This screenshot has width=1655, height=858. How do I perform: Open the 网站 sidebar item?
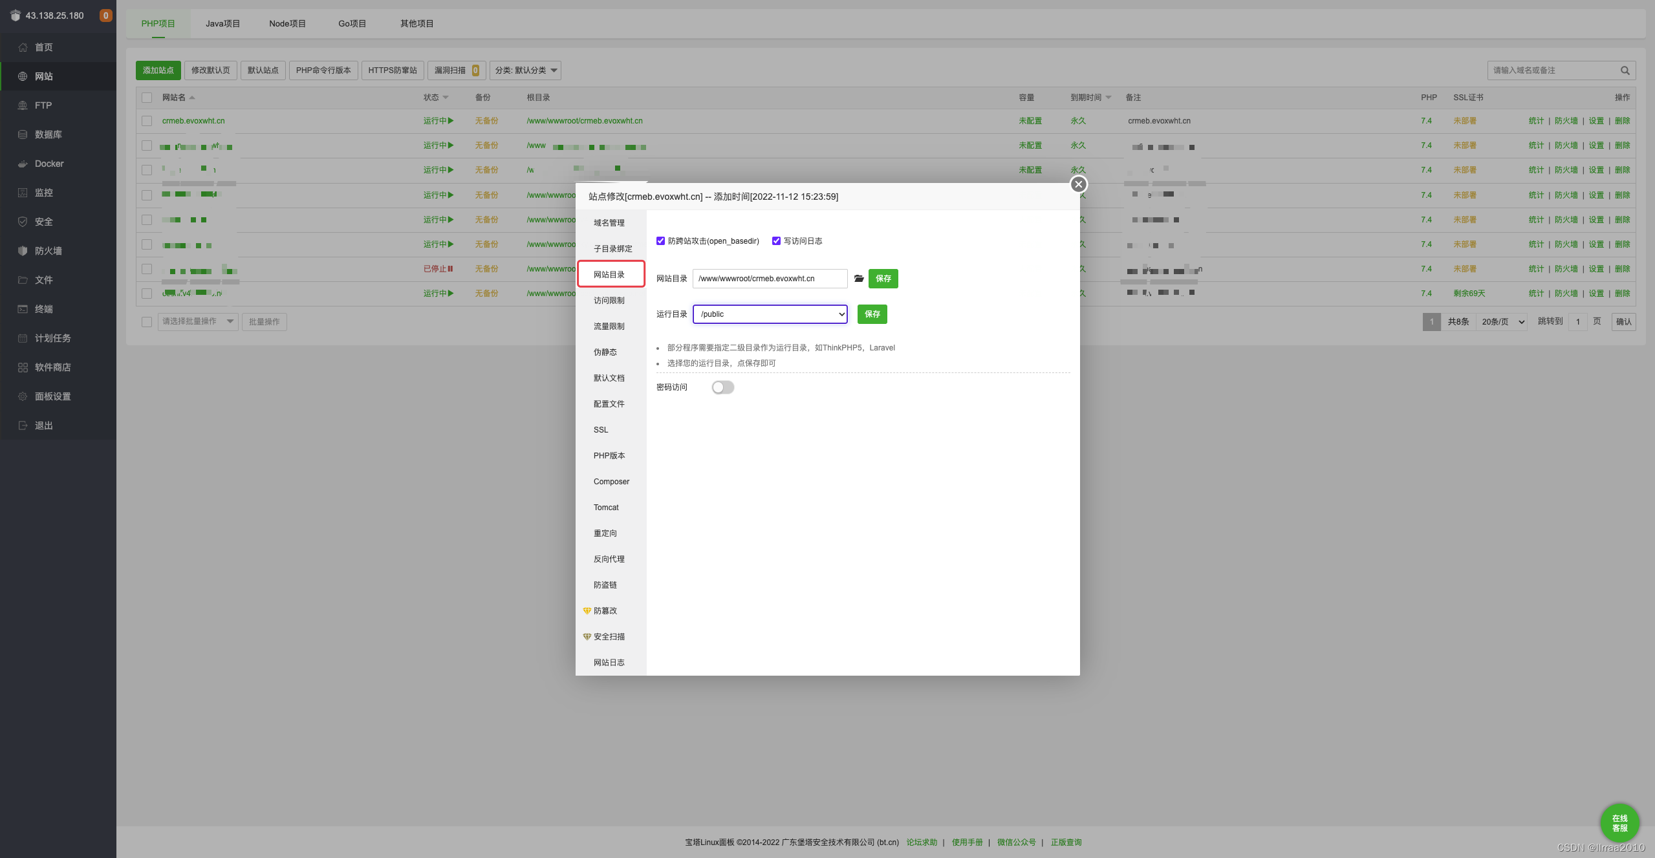[x=58, y=76]
